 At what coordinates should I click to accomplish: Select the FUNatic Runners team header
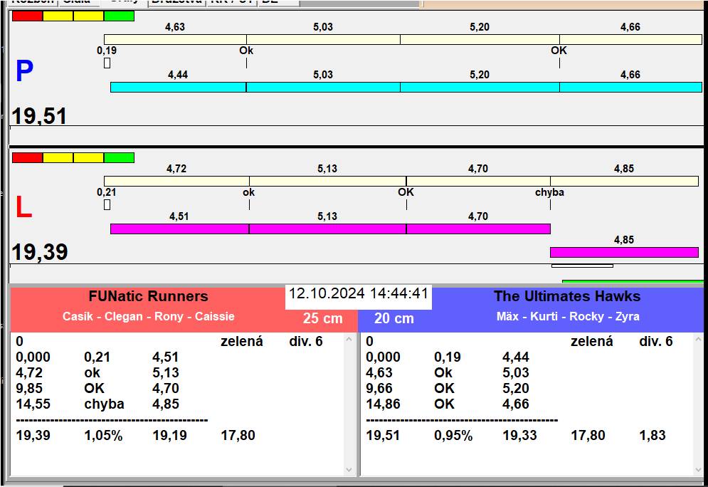pos(148,297)
